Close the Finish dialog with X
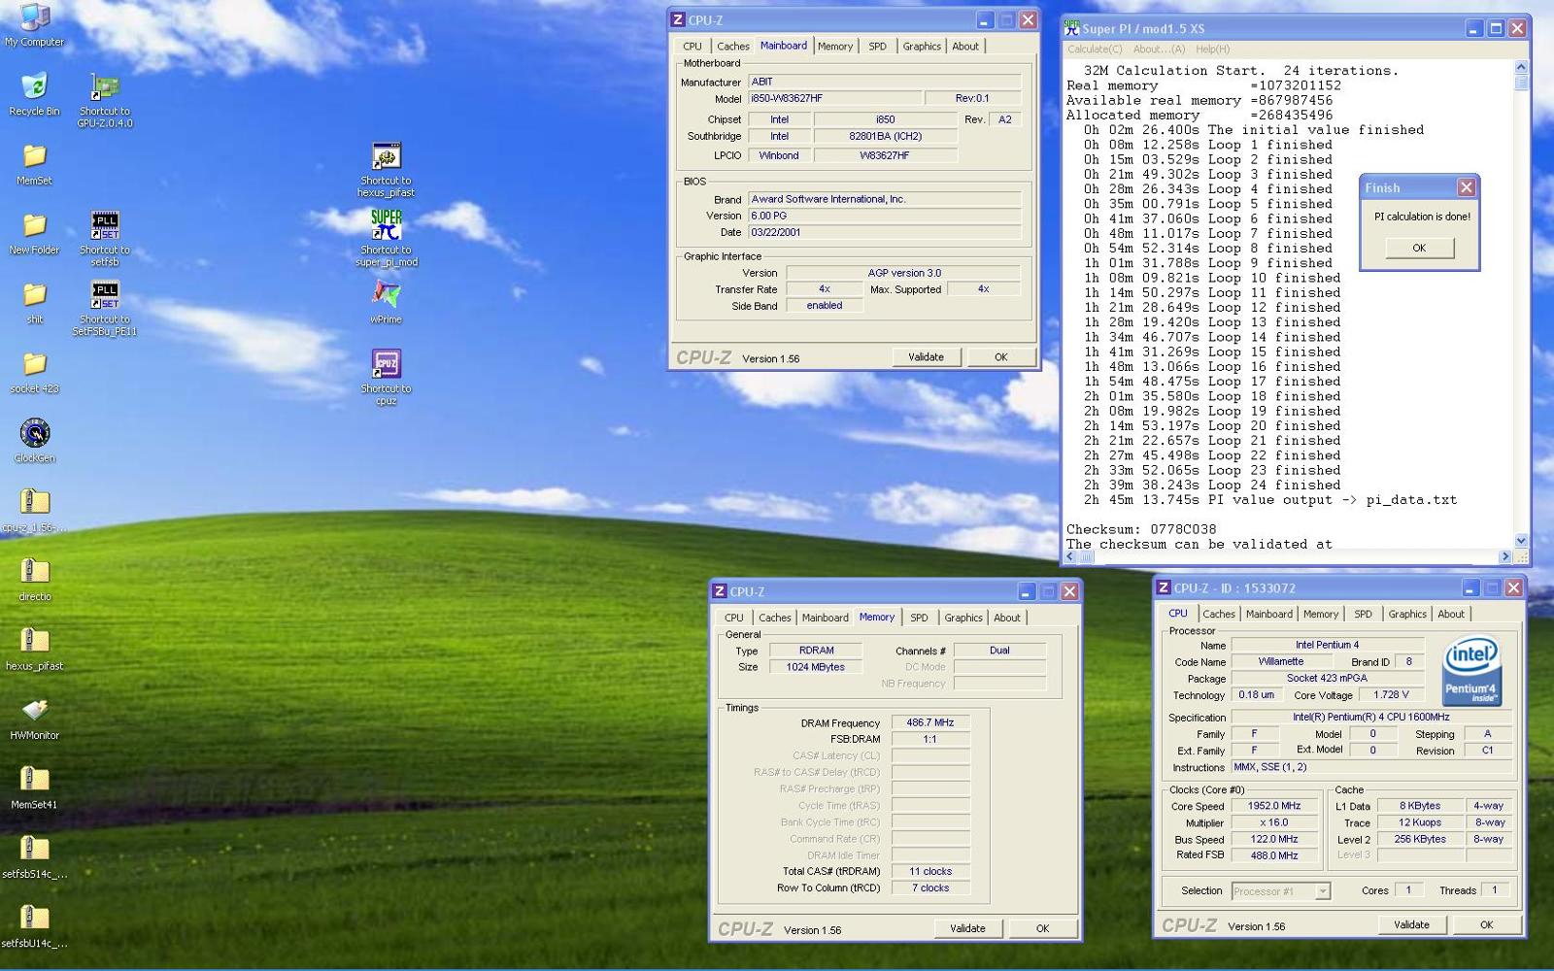Screen dimensions: 1554x971 [x=1467, y=187]
